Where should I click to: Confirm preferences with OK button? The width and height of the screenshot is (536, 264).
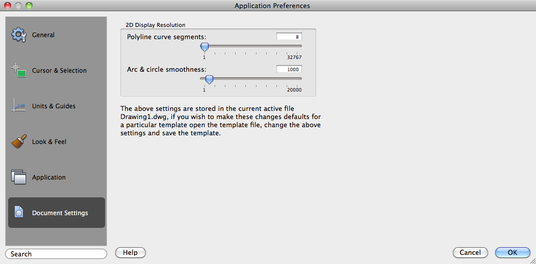point(513,252)
